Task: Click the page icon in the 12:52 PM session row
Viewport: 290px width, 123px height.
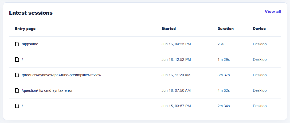Action: 17,60
